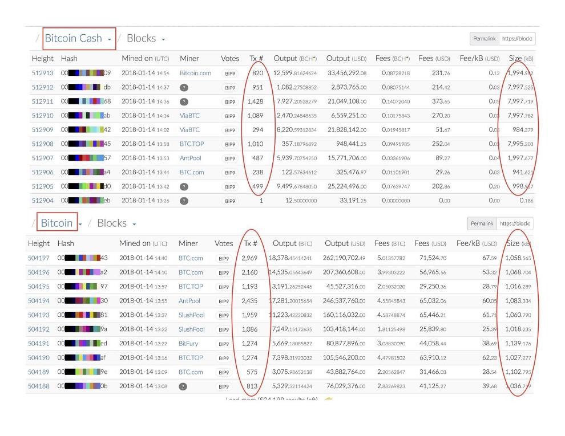Viewport: 565px width, 436px height.
Task: Open the Bitcoin coin dropdown in lower section
Action: (61, 223)
